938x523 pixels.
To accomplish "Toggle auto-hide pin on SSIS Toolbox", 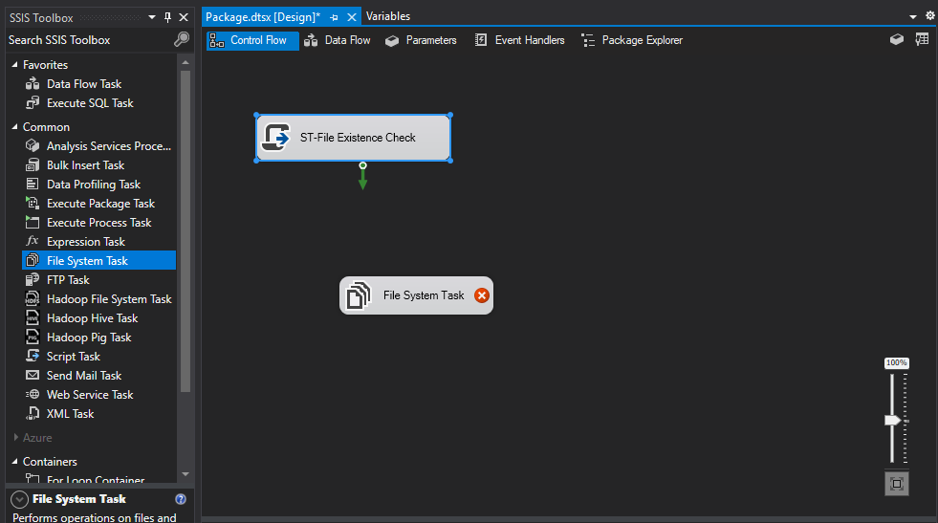I will (168, 17).
